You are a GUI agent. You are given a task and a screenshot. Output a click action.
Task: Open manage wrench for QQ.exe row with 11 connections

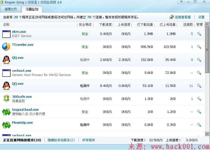click(199, 86)
